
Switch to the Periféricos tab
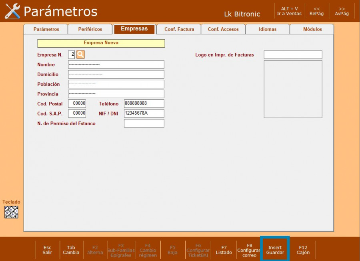click(90, 29)
